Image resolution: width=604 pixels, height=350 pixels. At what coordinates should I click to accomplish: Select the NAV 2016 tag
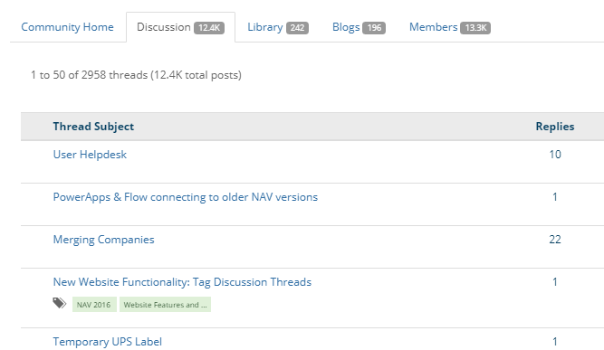click(x=94, y=305)
